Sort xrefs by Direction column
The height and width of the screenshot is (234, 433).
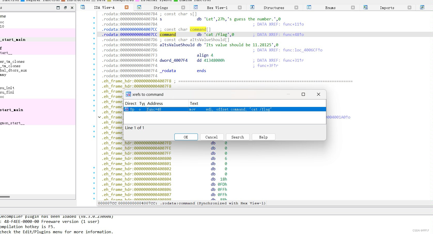(x=131, y=103)
